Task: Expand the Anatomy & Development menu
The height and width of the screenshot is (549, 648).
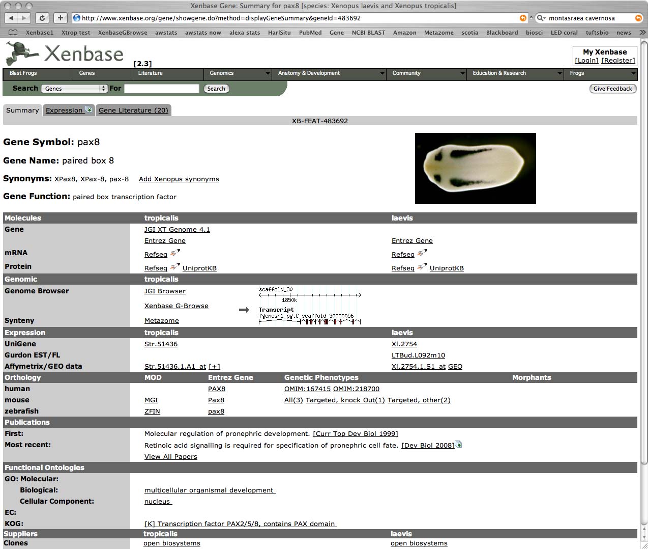Action: point(331,73)
